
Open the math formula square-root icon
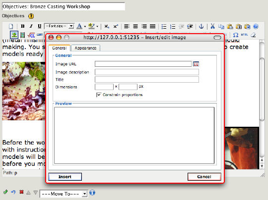click(31, 35)
